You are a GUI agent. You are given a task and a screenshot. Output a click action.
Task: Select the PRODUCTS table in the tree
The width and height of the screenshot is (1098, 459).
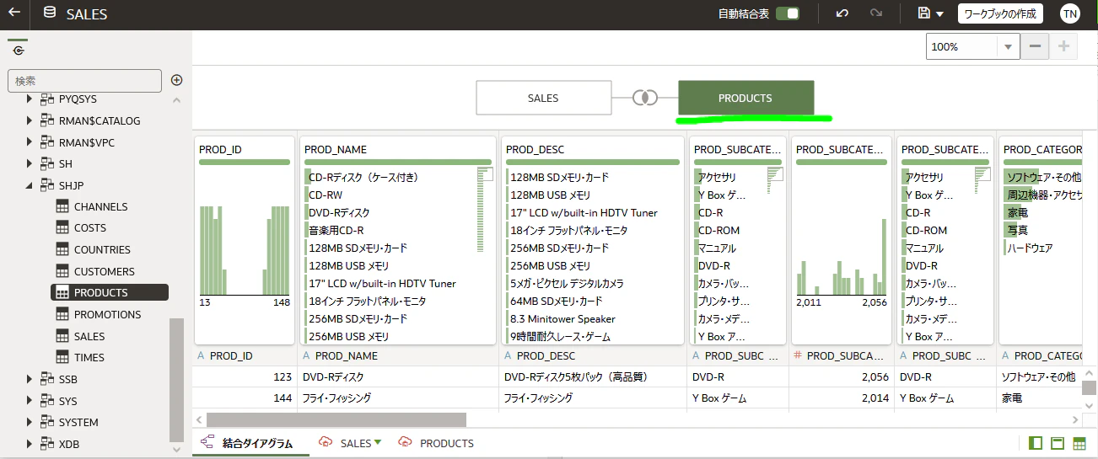click(x=110, y=292)
